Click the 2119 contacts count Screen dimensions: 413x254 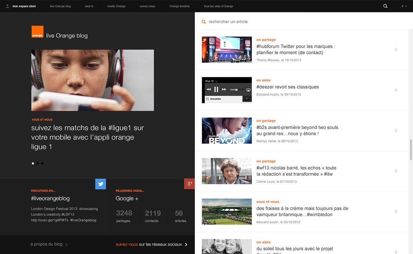pyautogui.click(x=153, y=216)
